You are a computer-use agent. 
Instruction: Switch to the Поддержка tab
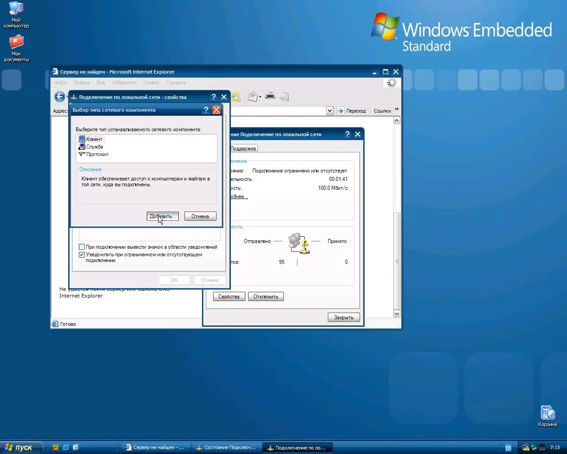click(x=243, y=149)
